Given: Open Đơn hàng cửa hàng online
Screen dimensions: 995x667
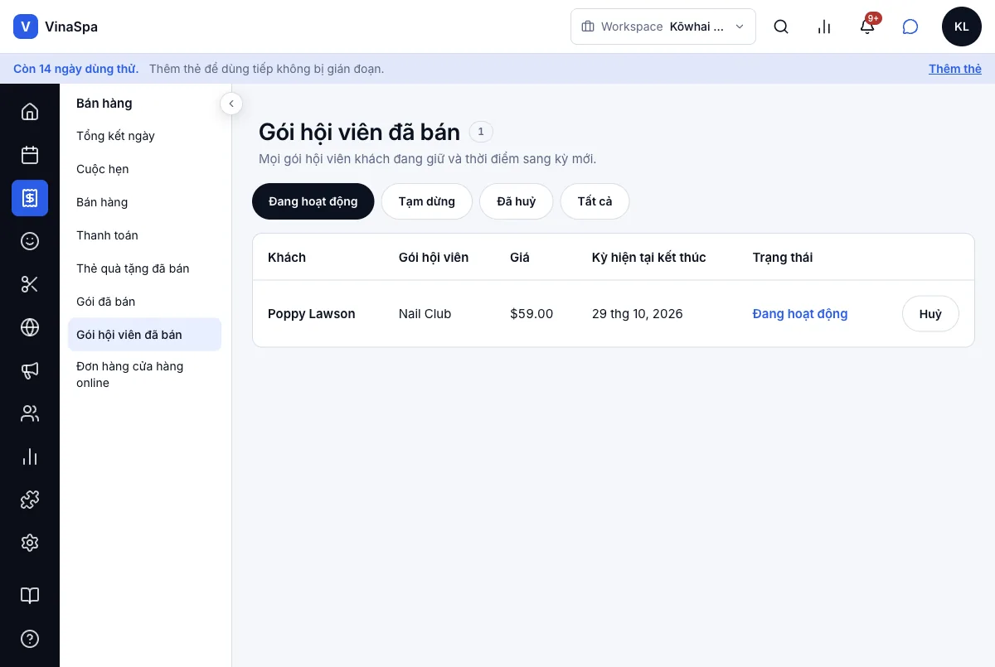Looking at the screenshot, I should (x=144, y=375).
